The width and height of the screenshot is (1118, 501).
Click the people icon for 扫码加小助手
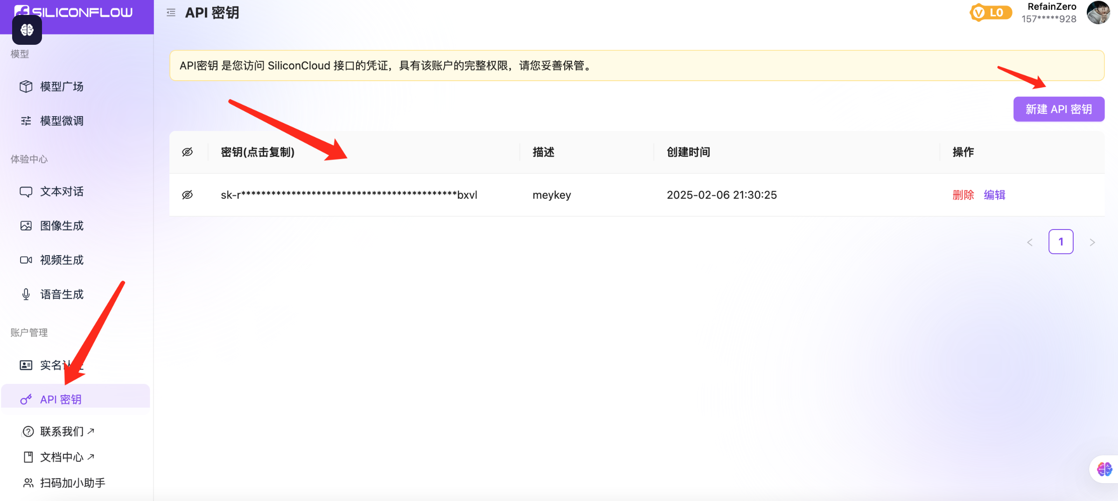(x=28, y=483)
